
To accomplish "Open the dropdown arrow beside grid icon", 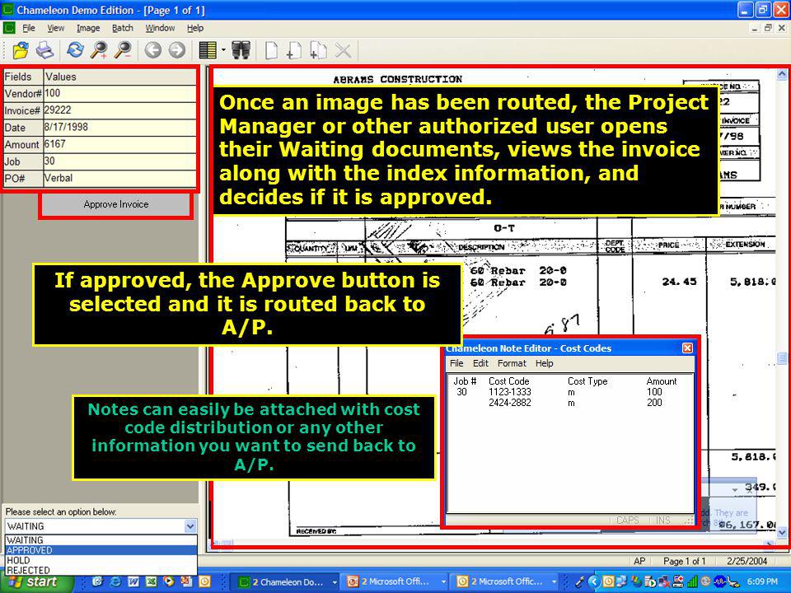I will 223,50.
